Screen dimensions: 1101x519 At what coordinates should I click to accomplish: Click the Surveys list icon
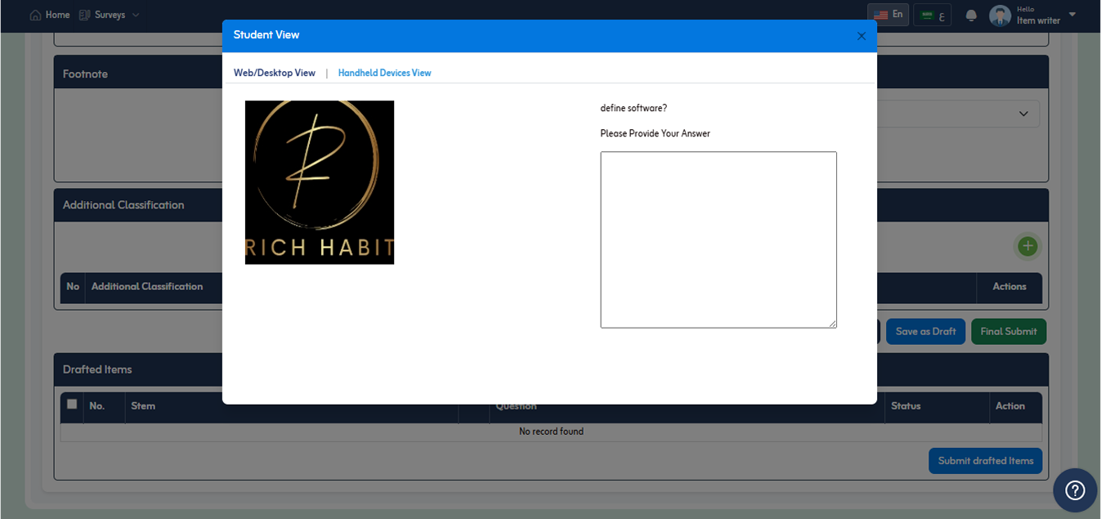click(x=85, y=15)
